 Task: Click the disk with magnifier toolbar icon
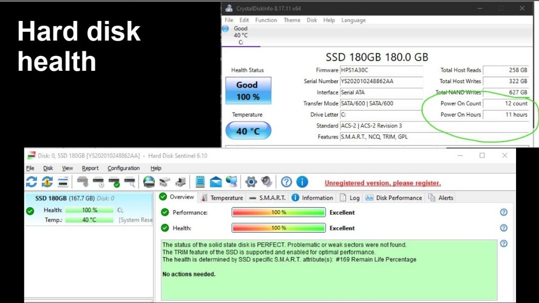(x=130, y=182)
